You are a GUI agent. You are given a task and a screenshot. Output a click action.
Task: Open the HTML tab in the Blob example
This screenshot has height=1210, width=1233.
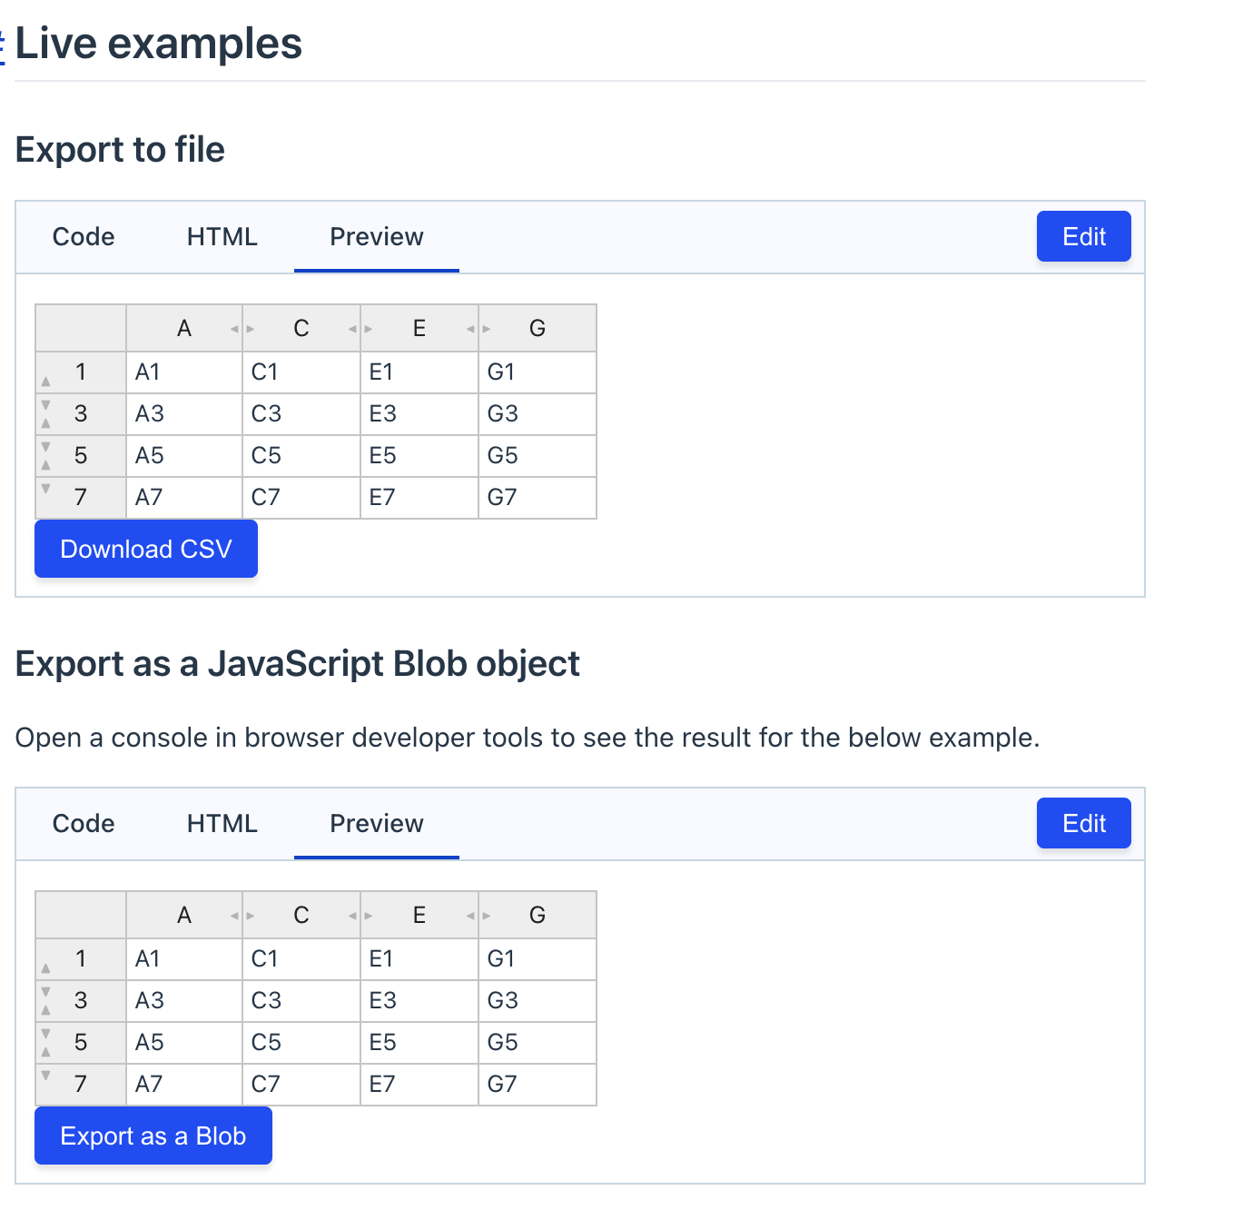[221, 824]
